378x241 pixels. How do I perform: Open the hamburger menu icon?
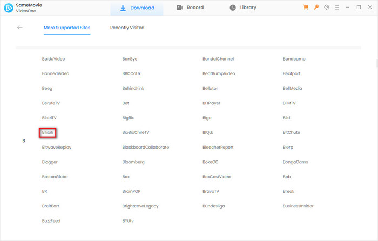click(x=337, y=8)
